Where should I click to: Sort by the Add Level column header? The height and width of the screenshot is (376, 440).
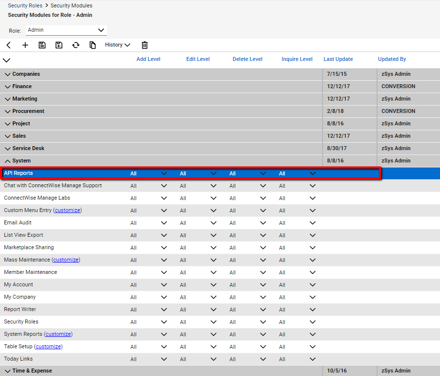pos(149,59)
